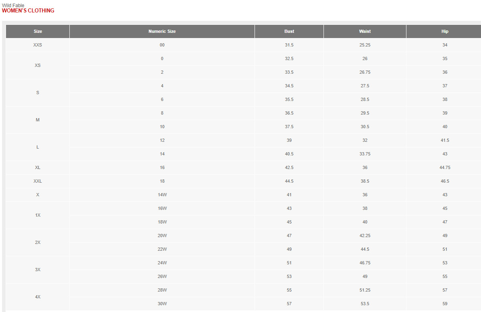Click the 44.75 hip measurement
The height and width of the screenshot is (312, 481).
[x=445, y=168]
